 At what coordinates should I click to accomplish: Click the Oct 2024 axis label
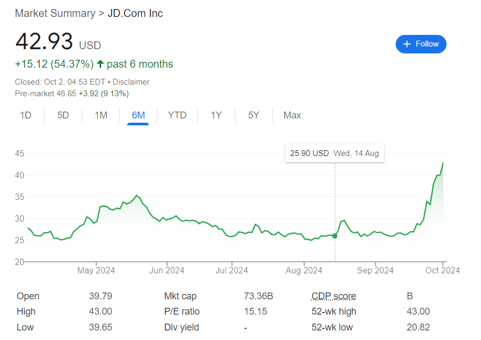pos(443,271)
